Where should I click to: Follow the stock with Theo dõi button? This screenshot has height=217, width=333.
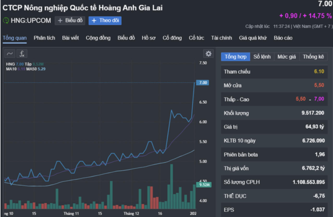click(105, 21)
